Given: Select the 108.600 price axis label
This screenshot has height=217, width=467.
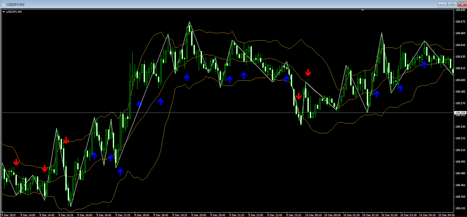Looking at the screenshot, I should (460, 80).
